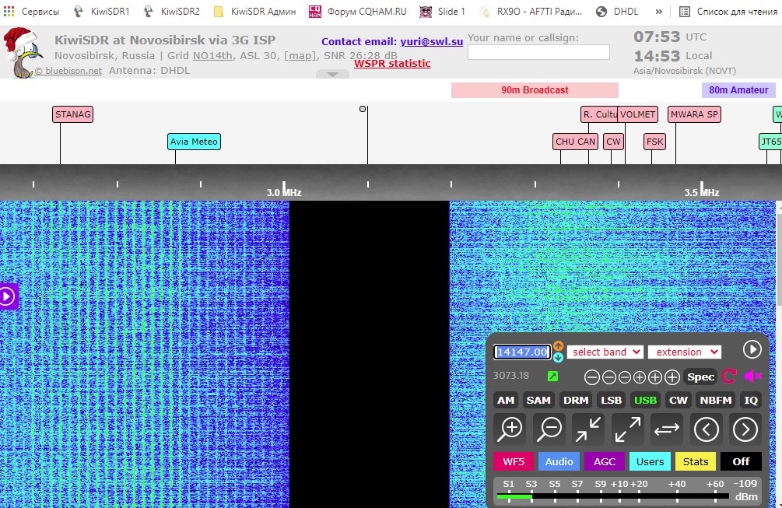Click the zoom out magnifier icon

[550, 429]
